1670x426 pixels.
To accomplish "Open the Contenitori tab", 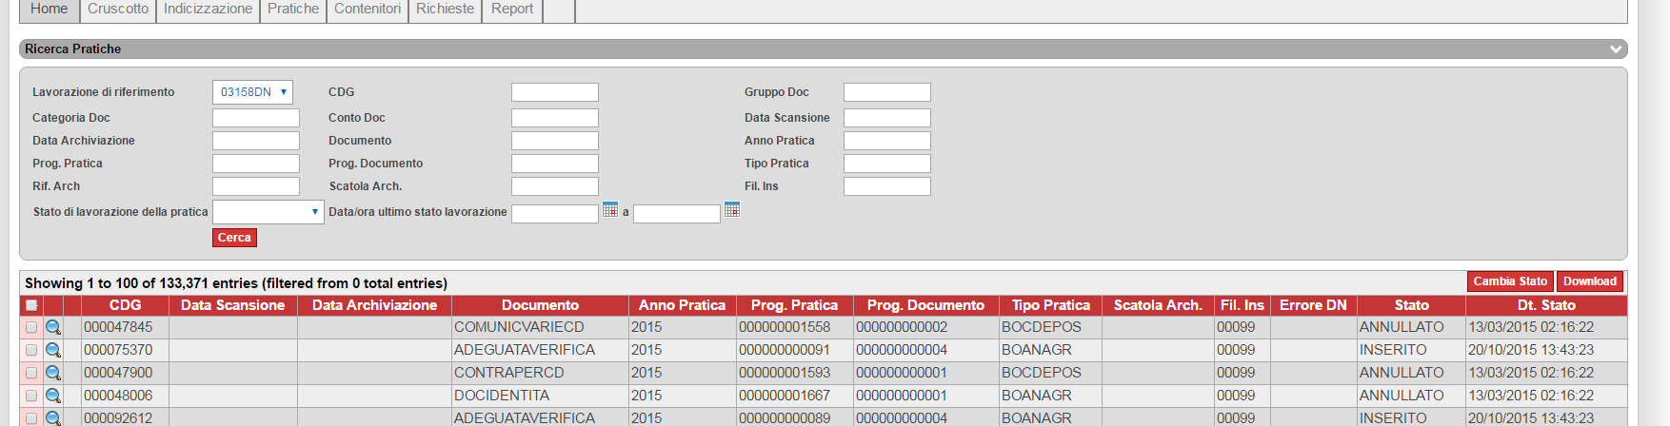I will click(367, 10).
